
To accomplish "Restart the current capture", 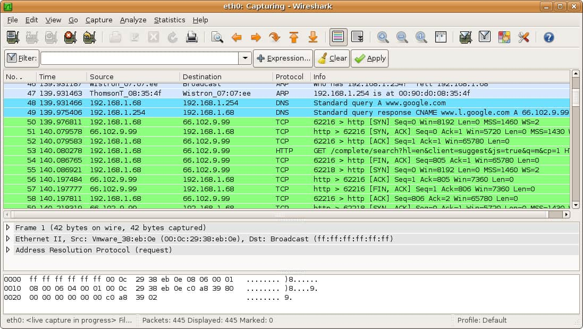I will coord(89,37).
